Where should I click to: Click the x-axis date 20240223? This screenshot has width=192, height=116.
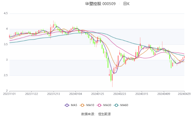(x=120, y=94)
